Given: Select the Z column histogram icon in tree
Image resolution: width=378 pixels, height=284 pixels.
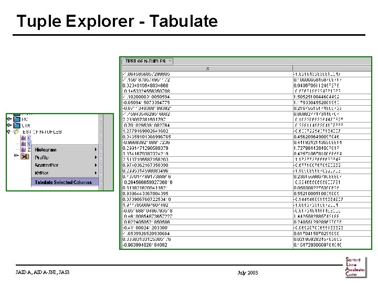Looking at the screenshot, I should click(23, 150).
